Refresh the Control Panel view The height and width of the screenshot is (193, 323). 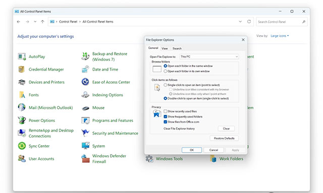tap(249, 22)
